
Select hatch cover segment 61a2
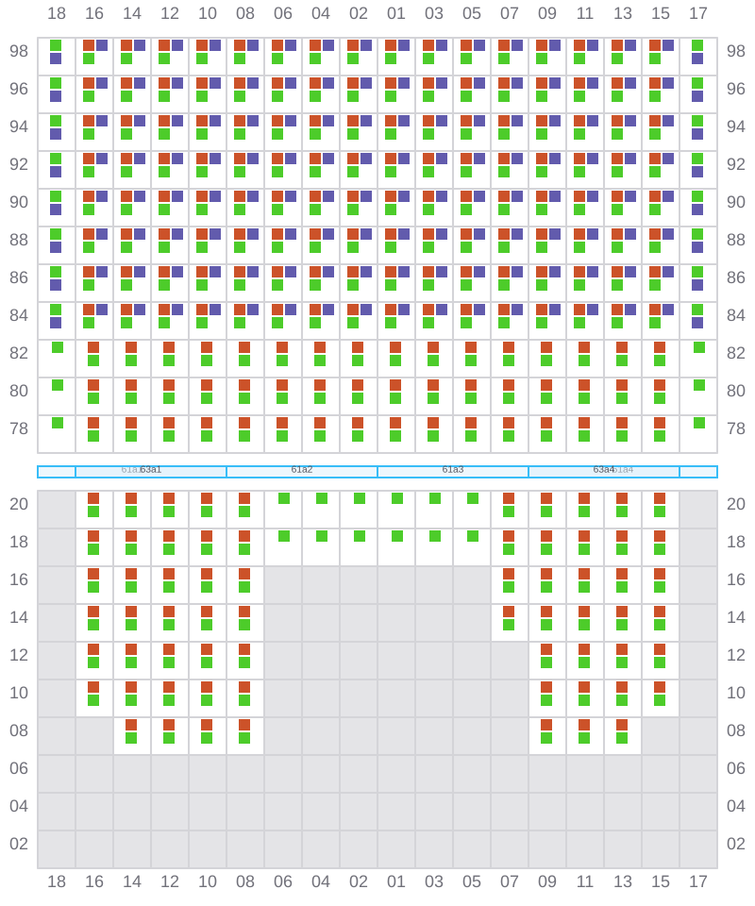point(302,471)
